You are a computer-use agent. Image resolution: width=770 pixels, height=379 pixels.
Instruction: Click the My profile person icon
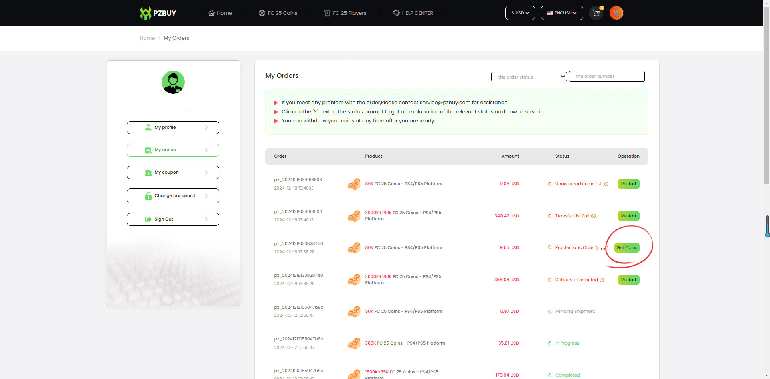[x=148, y=128]
